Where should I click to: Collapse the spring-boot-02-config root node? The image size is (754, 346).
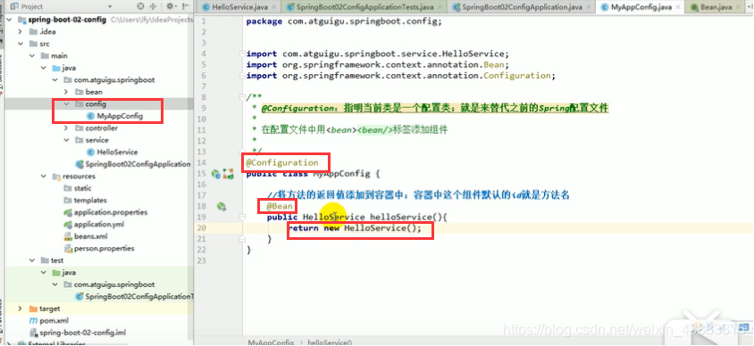(x=10, y=20)
